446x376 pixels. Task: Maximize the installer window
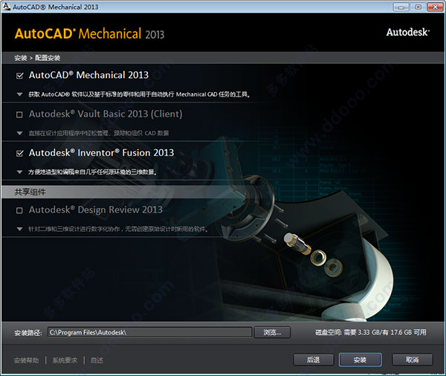point(418,7)
